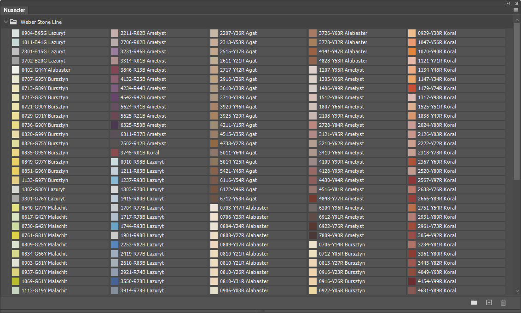This screenshot has width=521, height=313.
Task: Pick swatch 4848-Y77R Ametyst
Action: [x=357, y=199]
